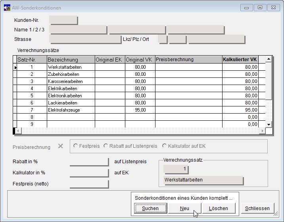
Task: Click Kalkulierter VK value 95,00
Action: point(240,110)
